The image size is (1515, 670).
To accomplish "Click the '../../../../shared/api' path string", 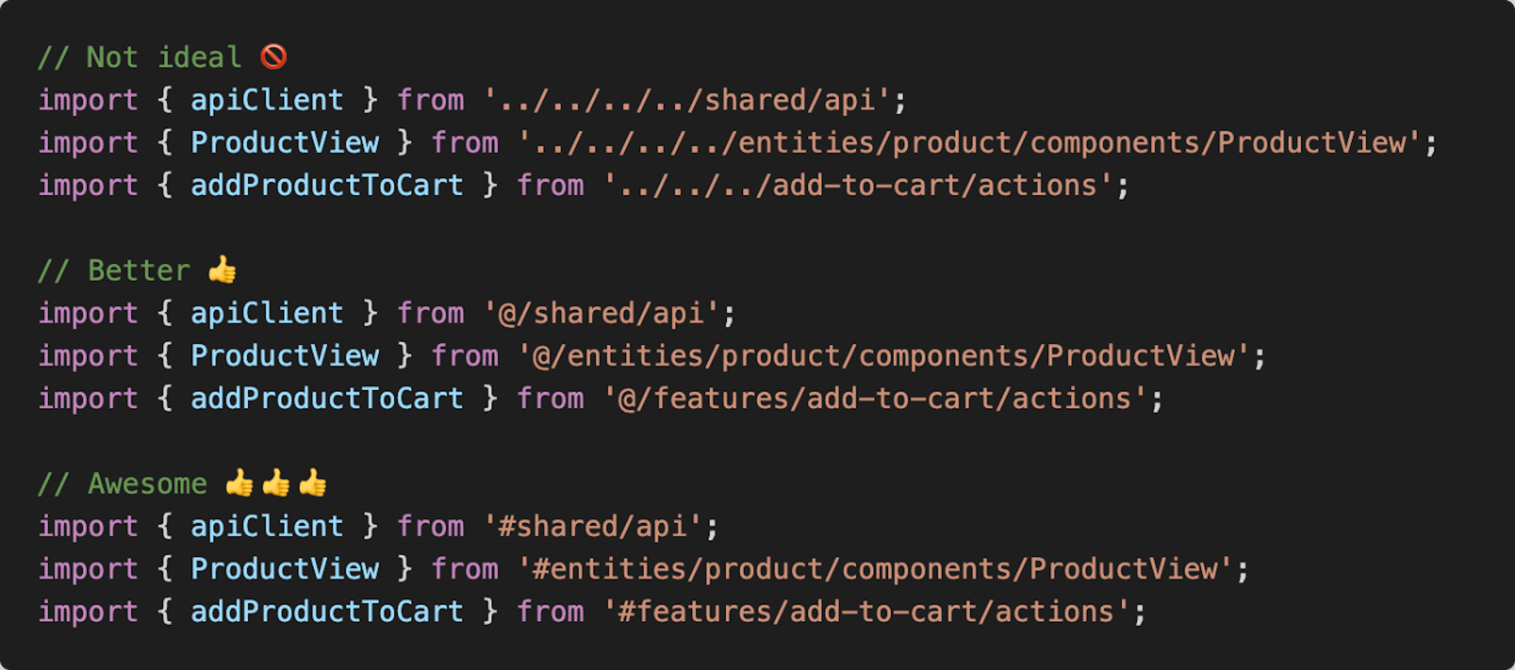I will 686,100.
